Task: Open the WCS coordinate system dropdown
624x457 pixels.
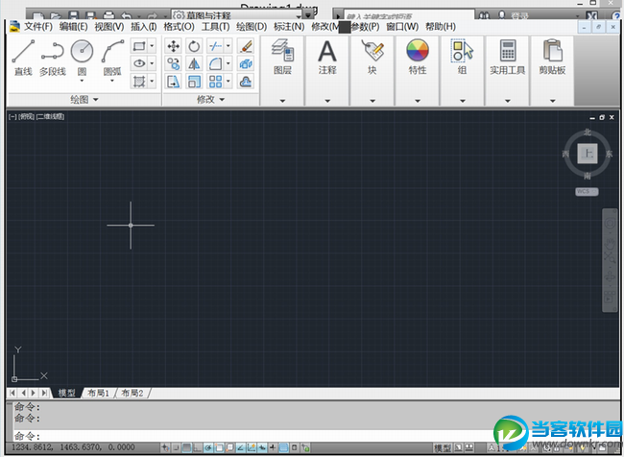Action: (x=587, y=191)
